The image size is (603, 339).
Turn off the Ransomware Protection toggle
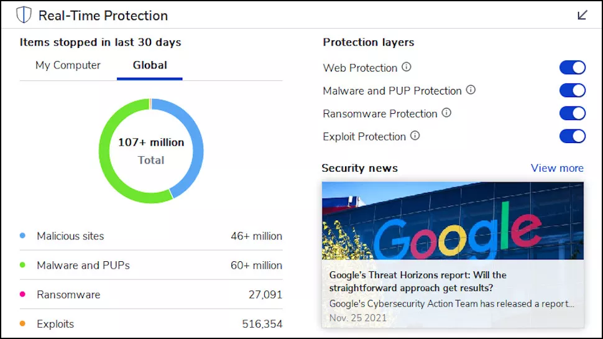click(x=573, y=113)
